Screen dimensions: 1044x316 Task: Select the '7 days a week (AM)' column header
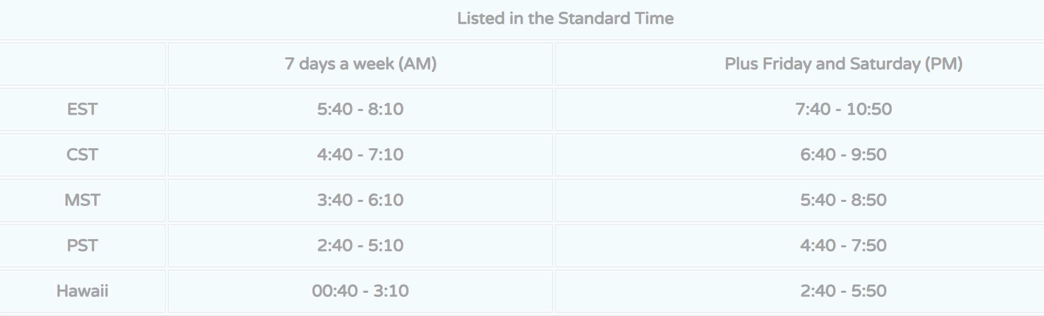(360, 64)
